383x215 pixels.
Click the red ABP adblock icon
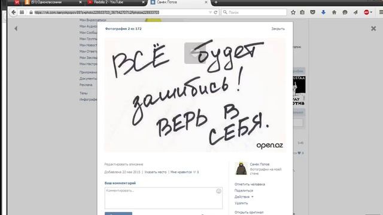coord(366,12)
